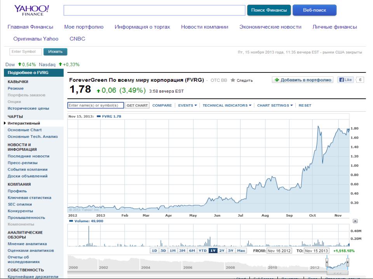Open Доски объявлений link
The image size is (373, 279).
coord(28,176)
